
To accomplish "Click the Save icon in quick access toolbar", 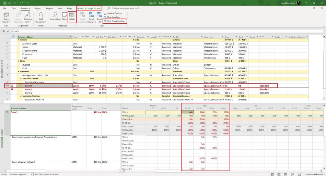I will [x=5, y=3].
